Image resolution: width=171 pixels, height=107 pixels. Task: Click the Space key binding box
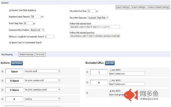coord(14,71)
